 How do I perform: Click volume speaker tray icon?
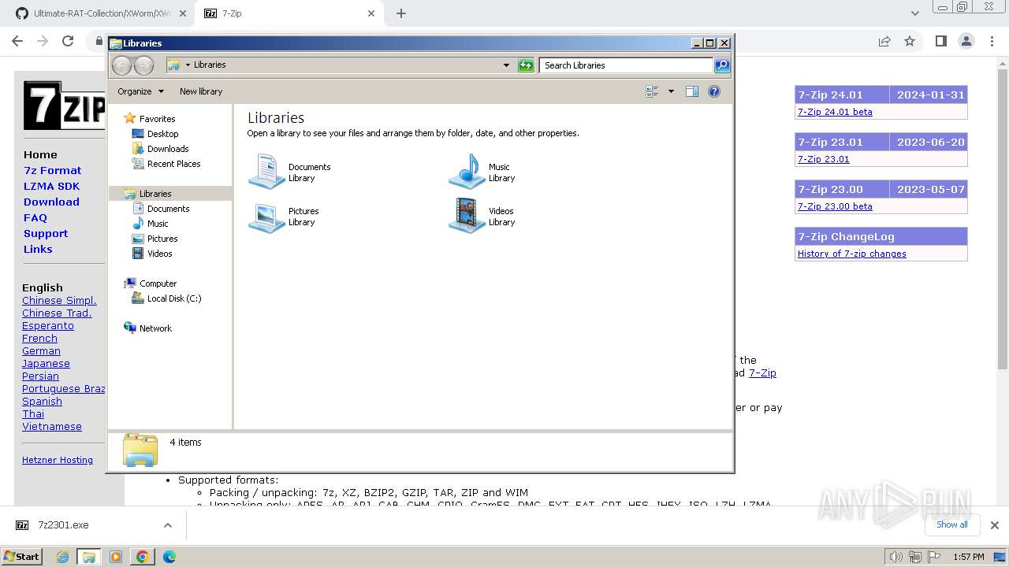tap(896, 557)
